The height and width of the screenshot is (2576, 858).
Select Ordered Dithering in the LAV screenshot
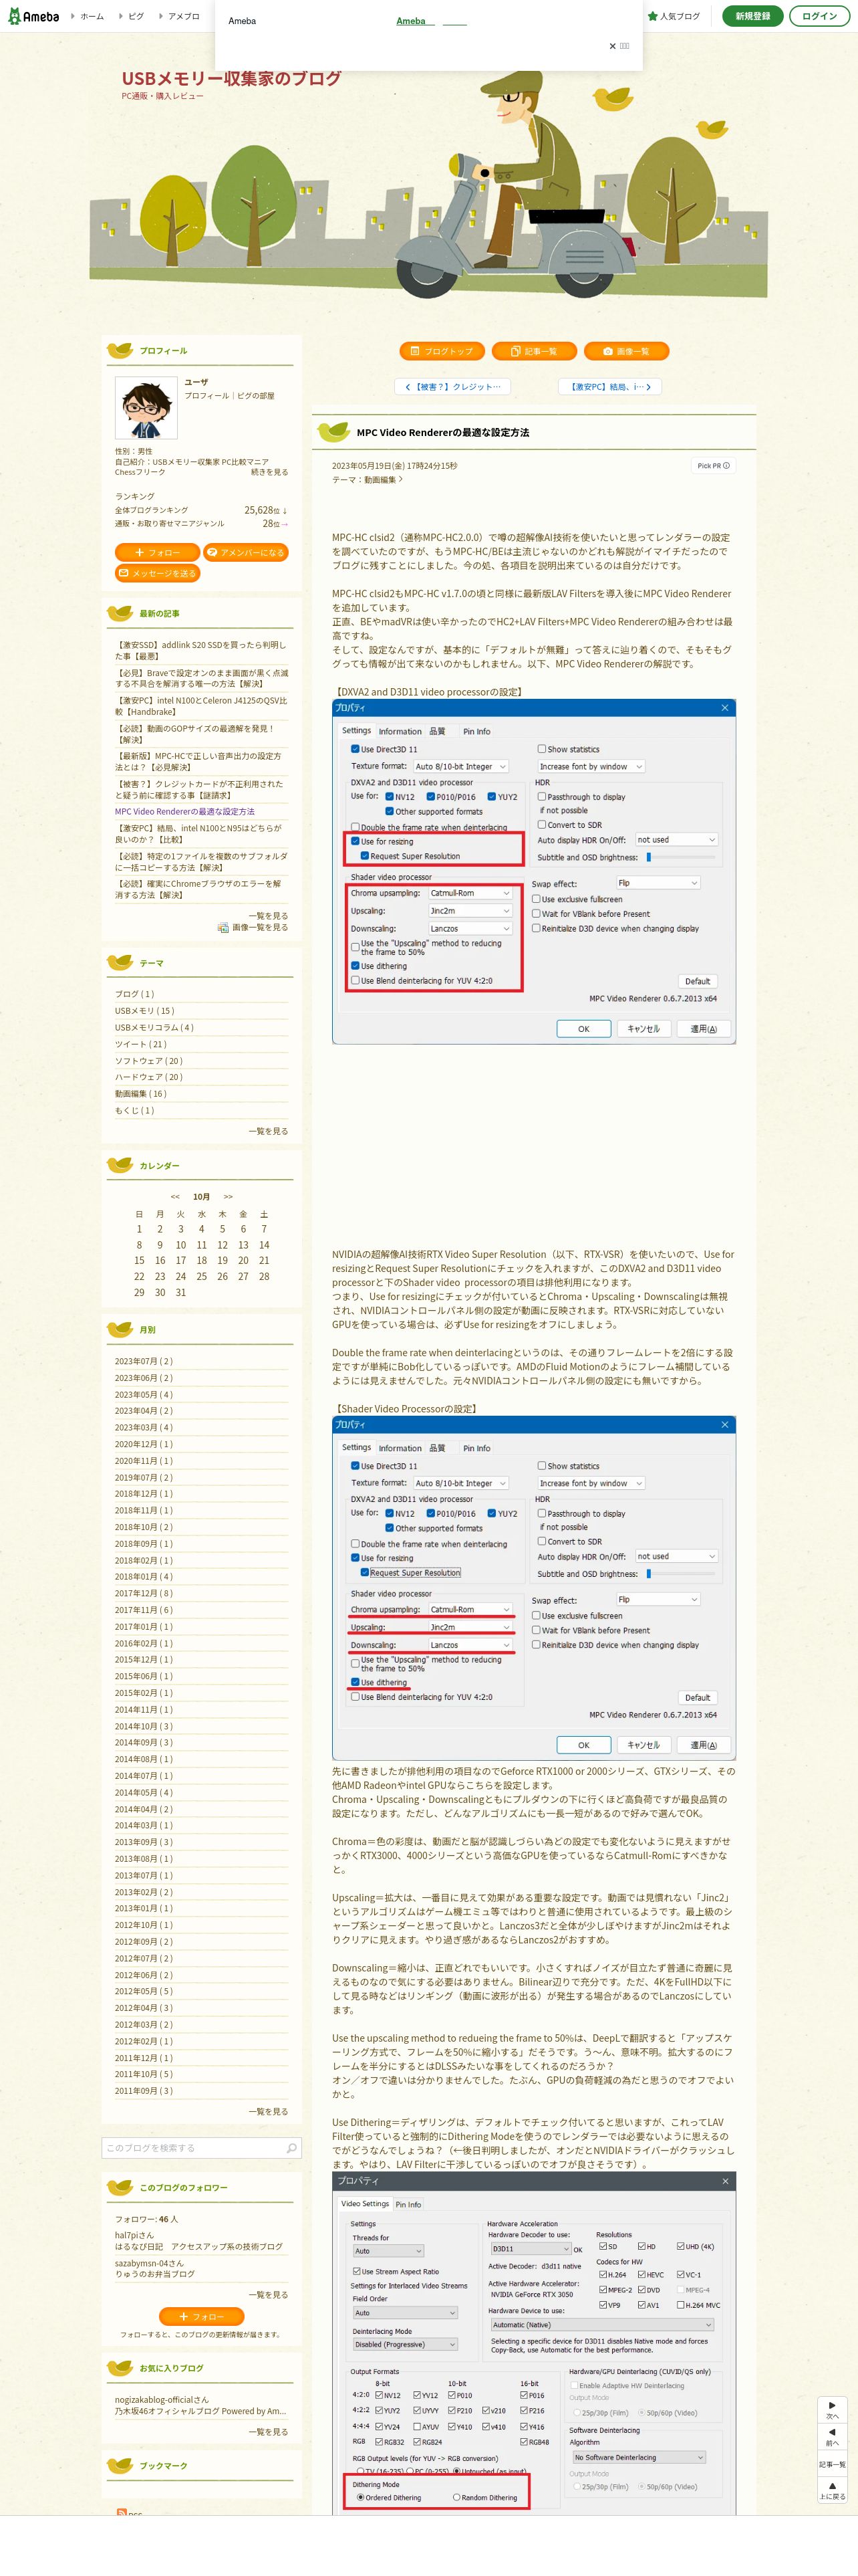click(x=361, y=2497)
